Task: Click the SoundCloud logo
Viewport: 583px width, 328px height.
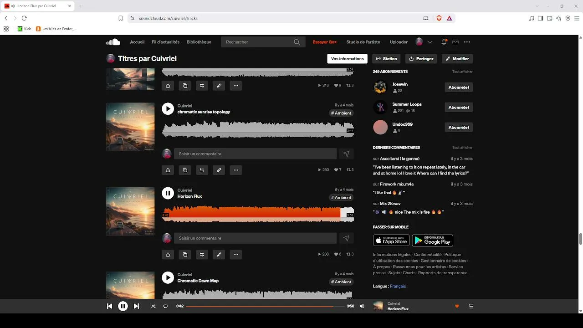Action: pos(113,42)
